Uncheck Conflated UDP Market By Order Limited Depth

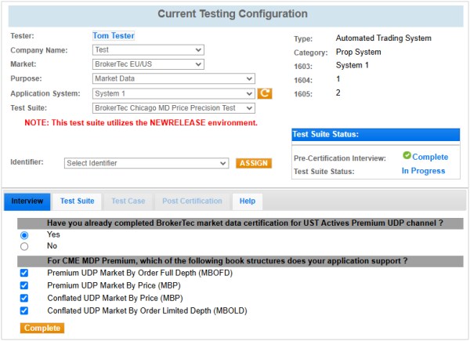[x=24, y=310]
